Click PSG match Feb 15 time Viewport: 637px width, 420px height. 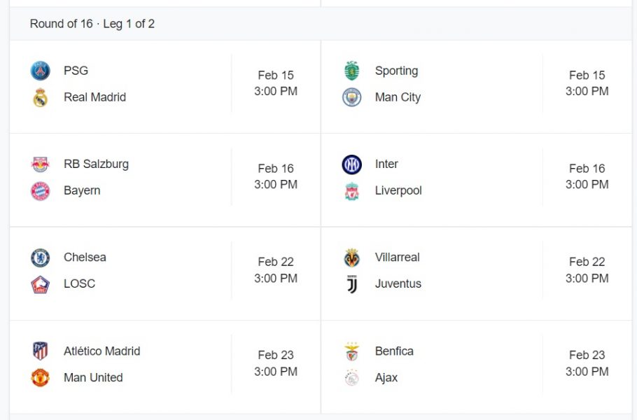(x=276, y=83)
